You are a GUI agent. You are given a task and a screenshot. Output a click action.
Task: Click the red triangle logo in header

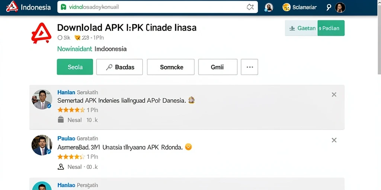12,7
